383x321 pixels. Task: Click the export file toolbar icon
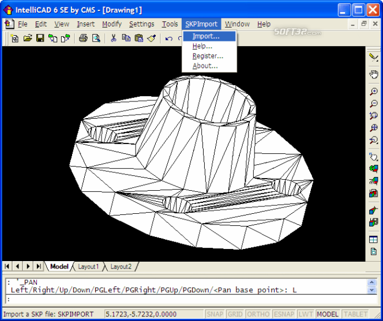click(65, 38)
